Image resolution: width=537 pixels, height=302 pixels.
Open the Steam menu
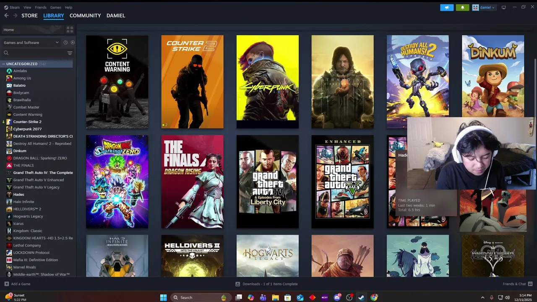[12, 7]
